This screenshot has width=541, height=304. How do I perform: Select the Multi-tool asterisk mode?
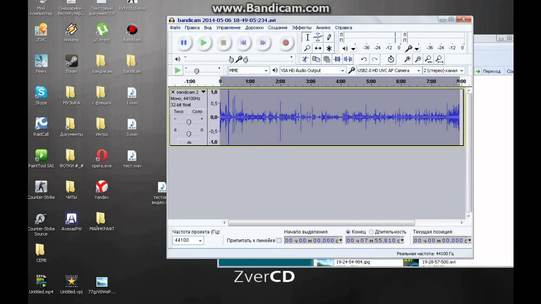point(329,48)
